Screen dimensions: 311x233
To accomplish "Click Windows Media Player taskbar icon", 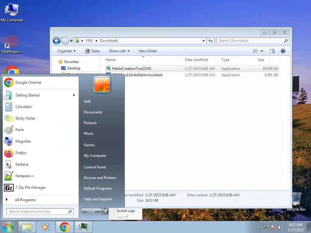I will click(46, 227).
